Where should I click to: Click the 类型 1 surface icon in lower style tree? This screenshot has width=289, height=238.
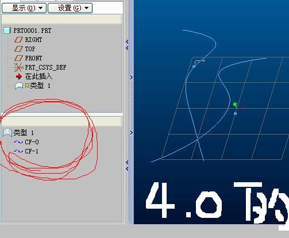click(7, 133)
